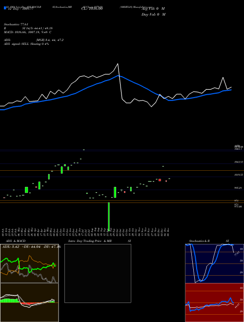Click the '1019.55' price axis label

(239, 175)
